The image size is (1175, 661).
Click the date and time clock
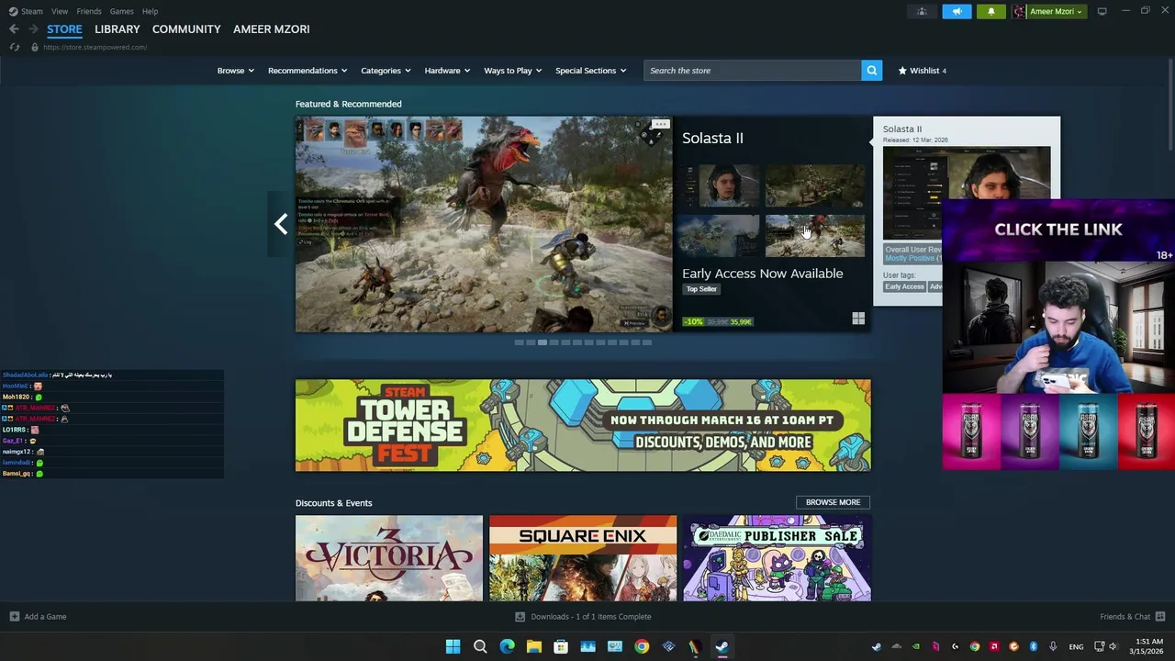(1148, 646)
